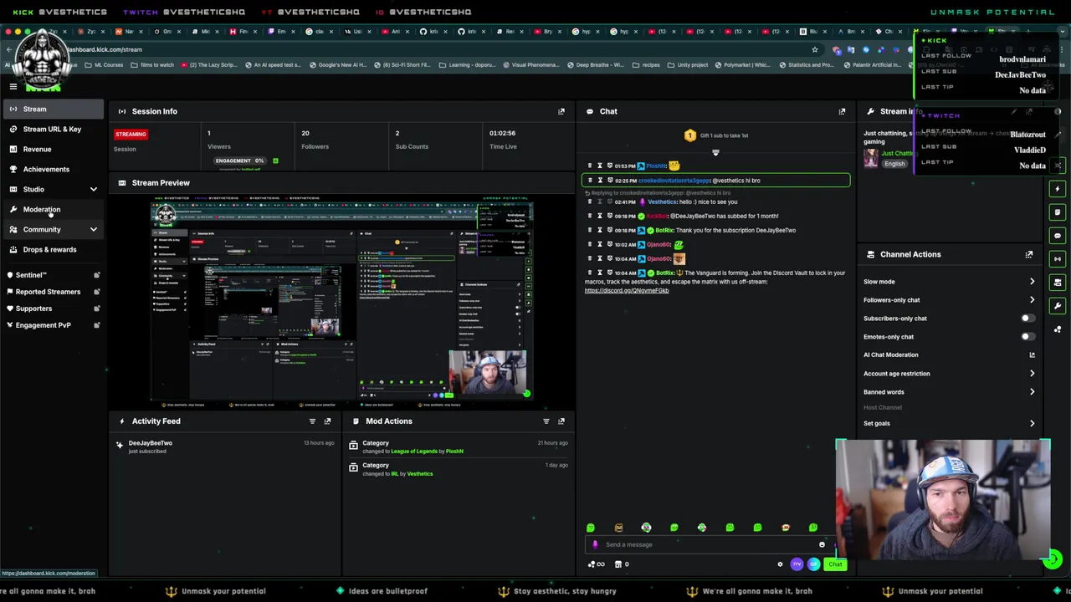Open the hamburger menu icon
This screenshot has width=1071, height=602.
point(13,86)
